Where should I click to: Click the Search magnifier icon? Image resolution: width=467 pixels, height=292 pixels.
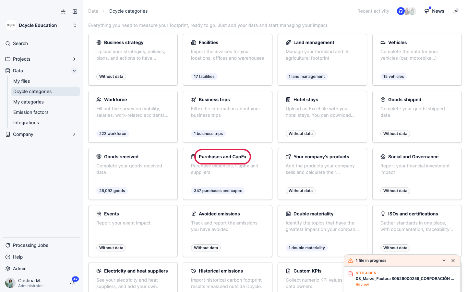pos(8,43)
